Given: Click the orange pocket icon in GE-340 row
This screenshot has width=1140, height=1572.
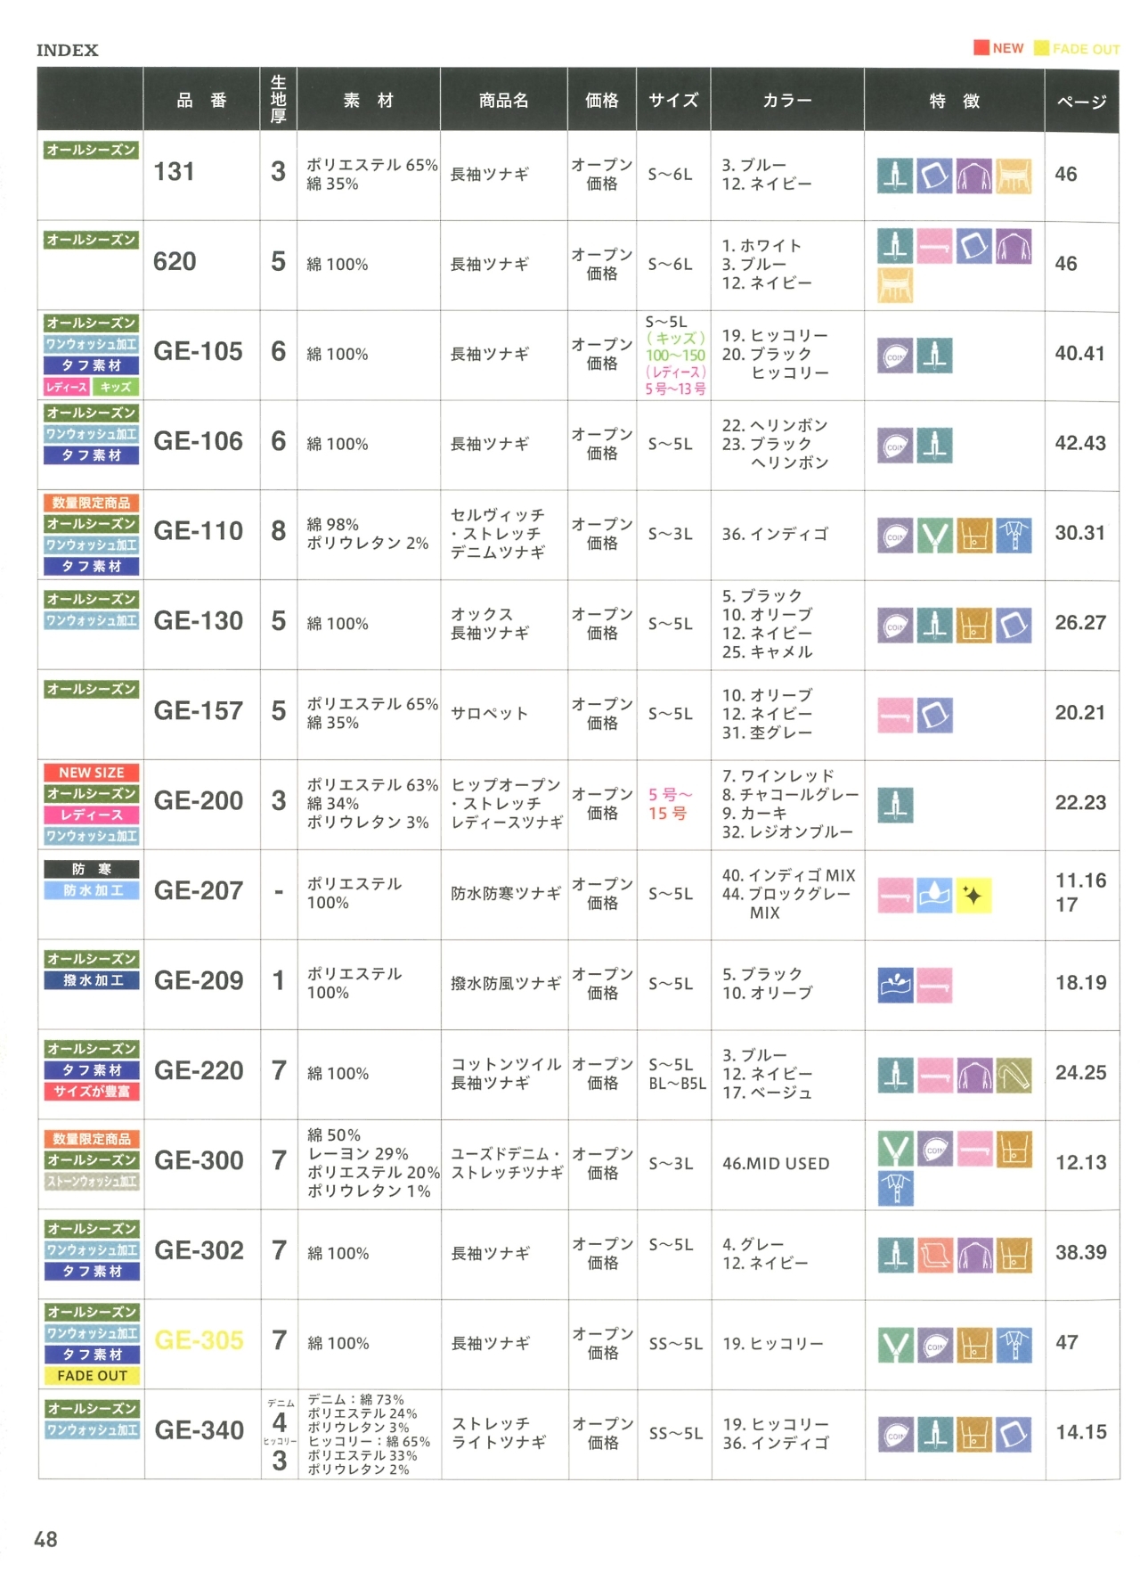Looking at the screenshot, I should point(974,1435).
